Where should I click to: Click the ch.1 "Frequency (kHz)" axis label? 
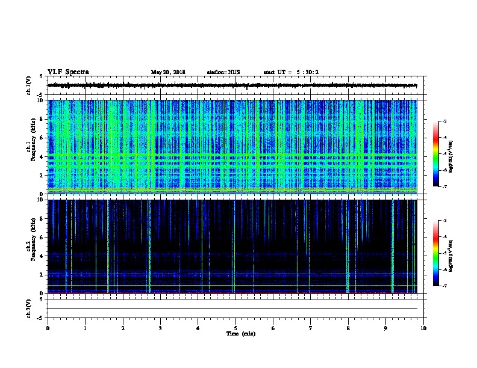click(x=33, y=140)
